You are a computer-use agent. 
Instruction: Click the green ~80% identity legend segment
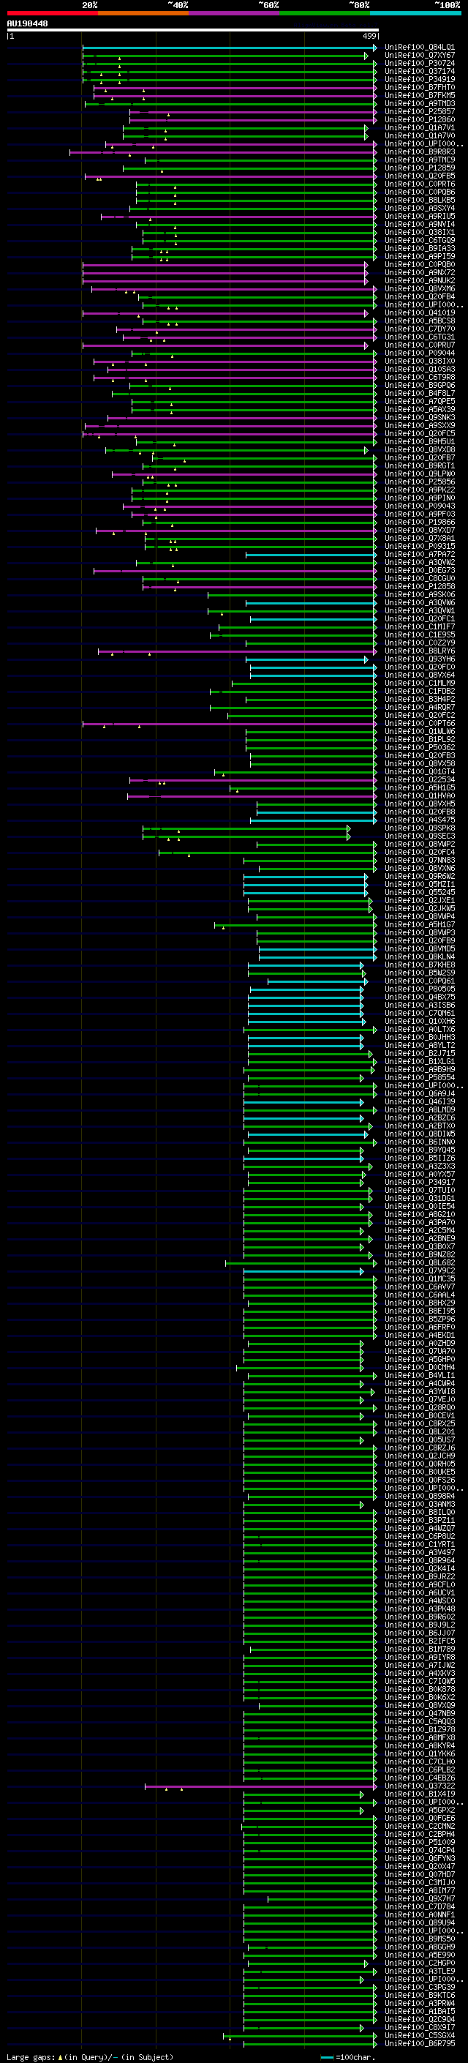tap(325, 13)
